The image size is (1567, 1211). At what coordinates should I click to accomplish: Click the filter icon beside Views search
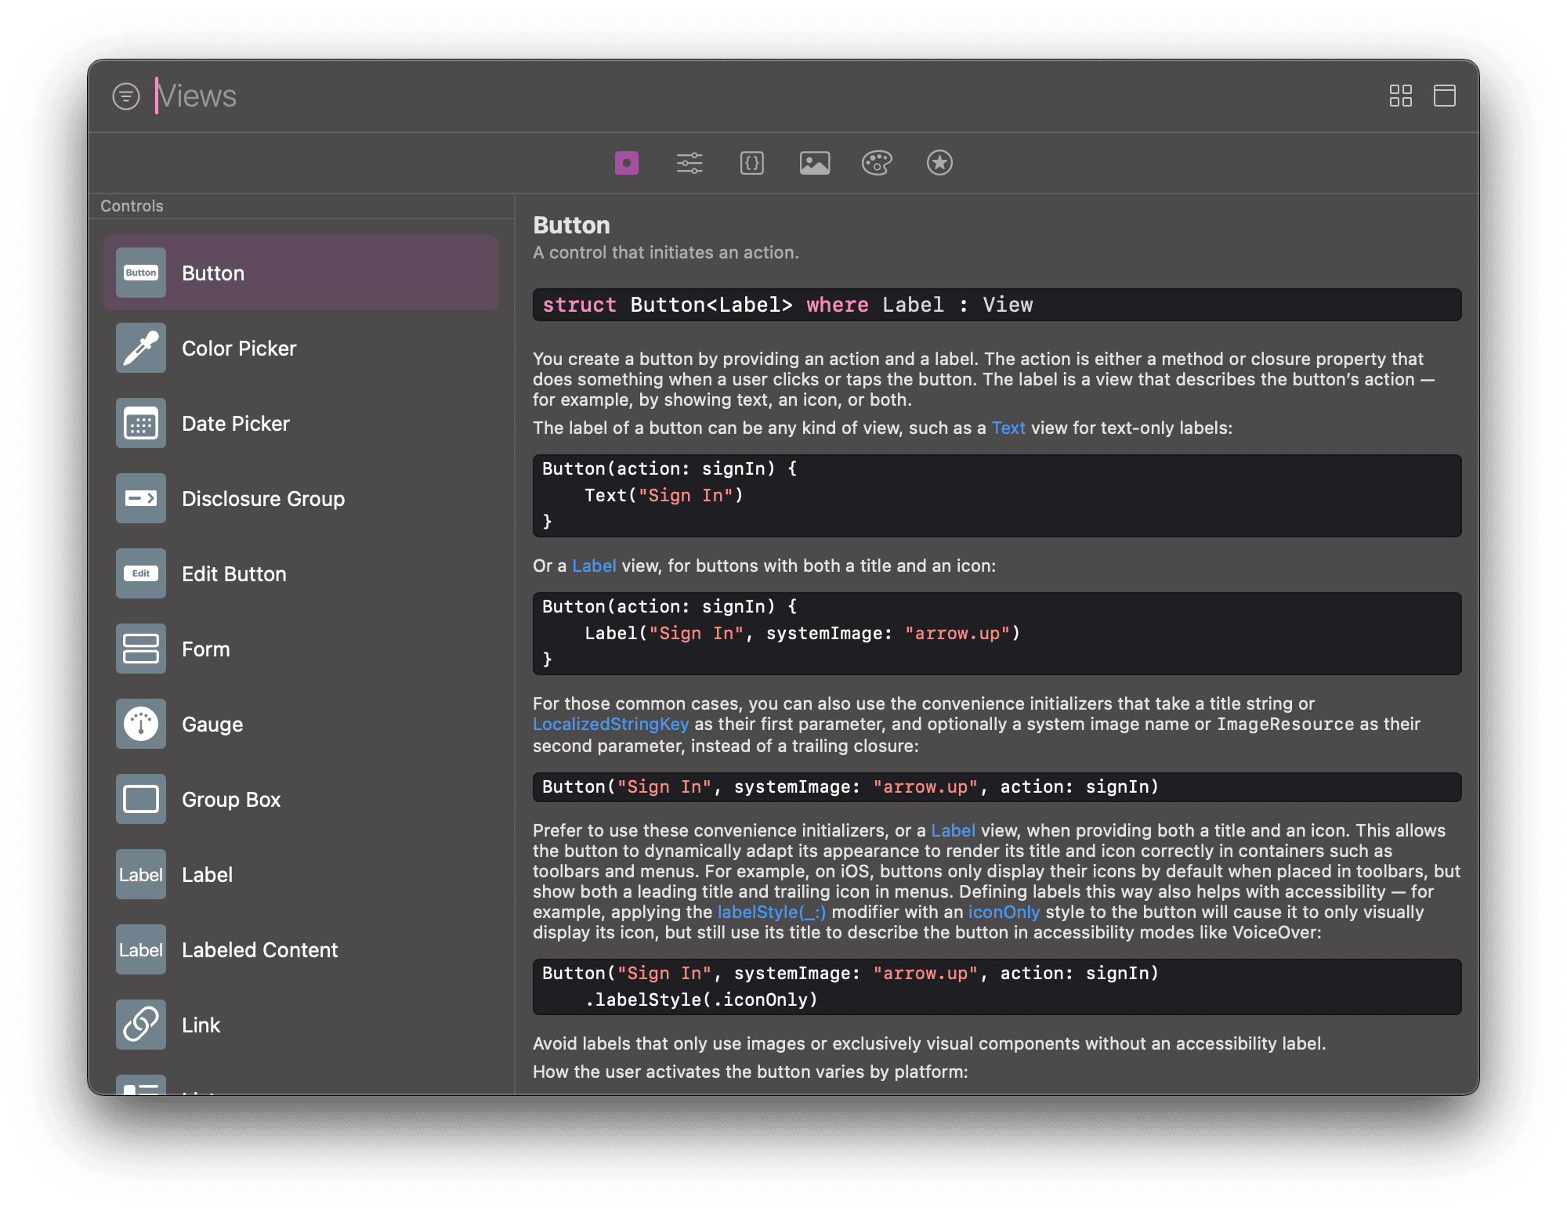[x=125, y=96]
